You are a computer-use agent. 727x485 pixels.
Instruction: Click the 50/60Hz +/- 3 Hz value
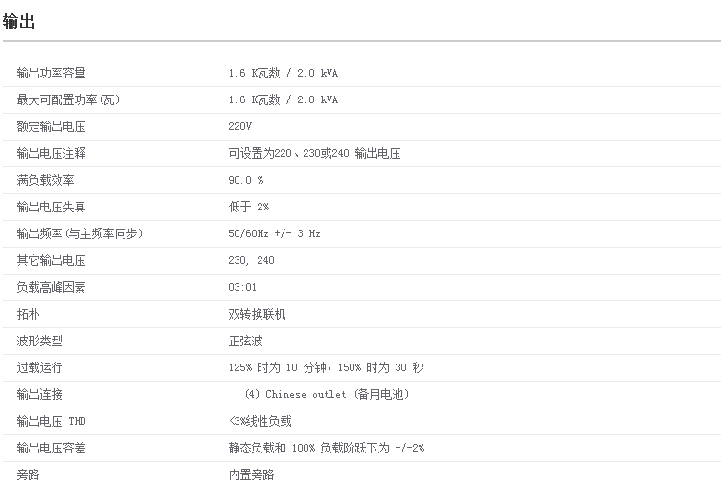274,233
